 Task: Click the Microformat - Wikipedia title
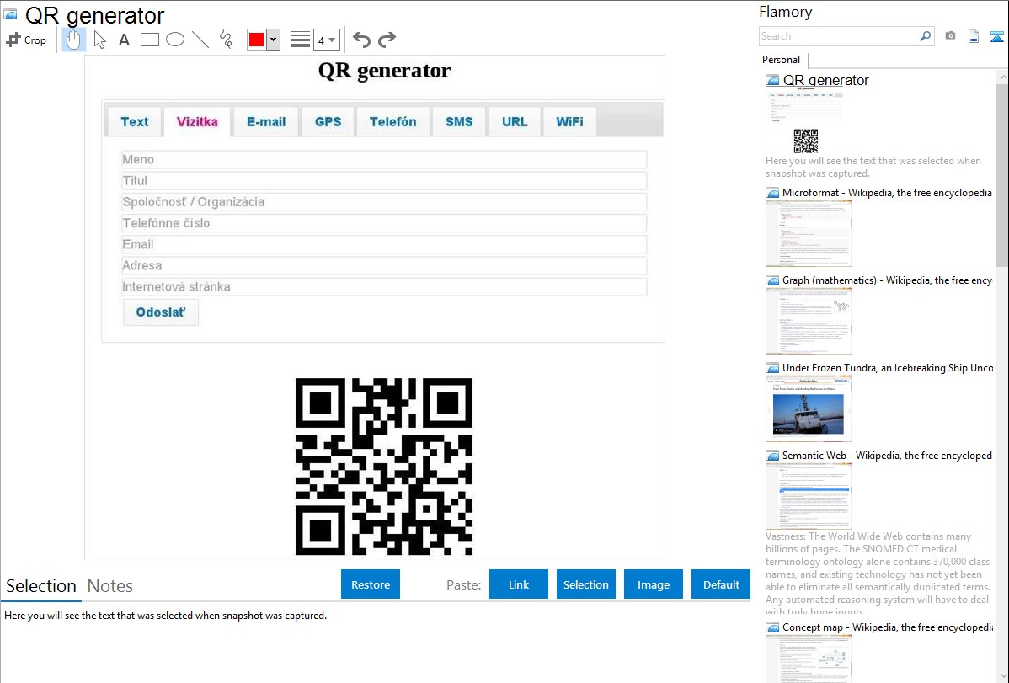pyautogui.click(x=887, y=193)
